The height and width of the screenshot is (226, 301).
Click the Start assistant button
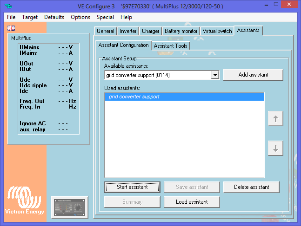pyautogui.click(x=132, y=187)
